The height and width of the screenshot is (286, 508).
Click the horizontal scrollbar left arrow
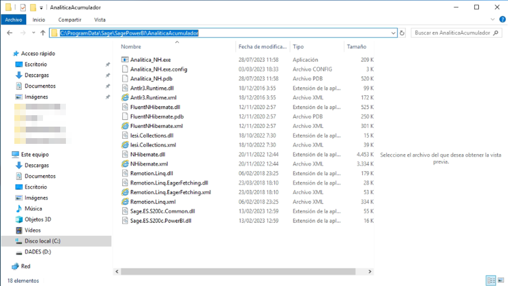pos(117,272)
